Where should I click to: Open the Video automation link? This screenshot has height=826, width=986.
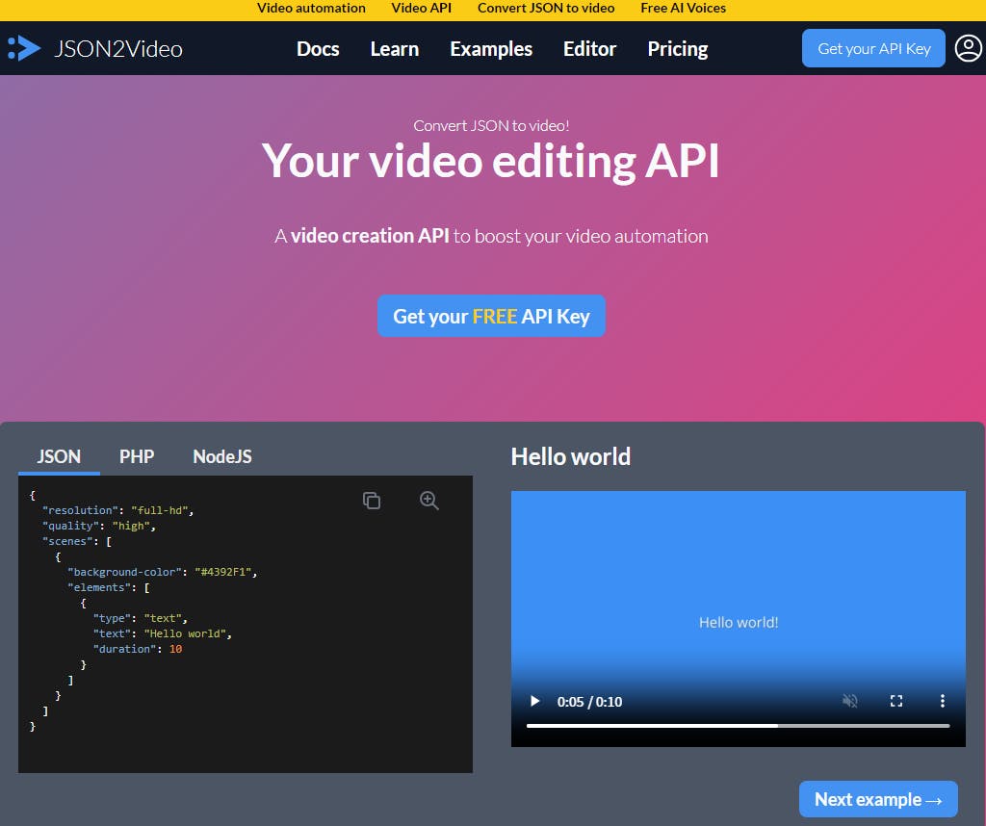311,8
